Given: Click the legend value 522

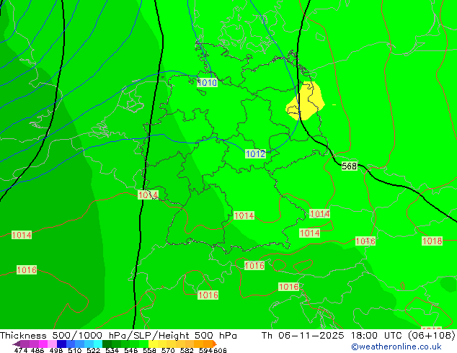Looking at the screenshot, I should 93,350.
